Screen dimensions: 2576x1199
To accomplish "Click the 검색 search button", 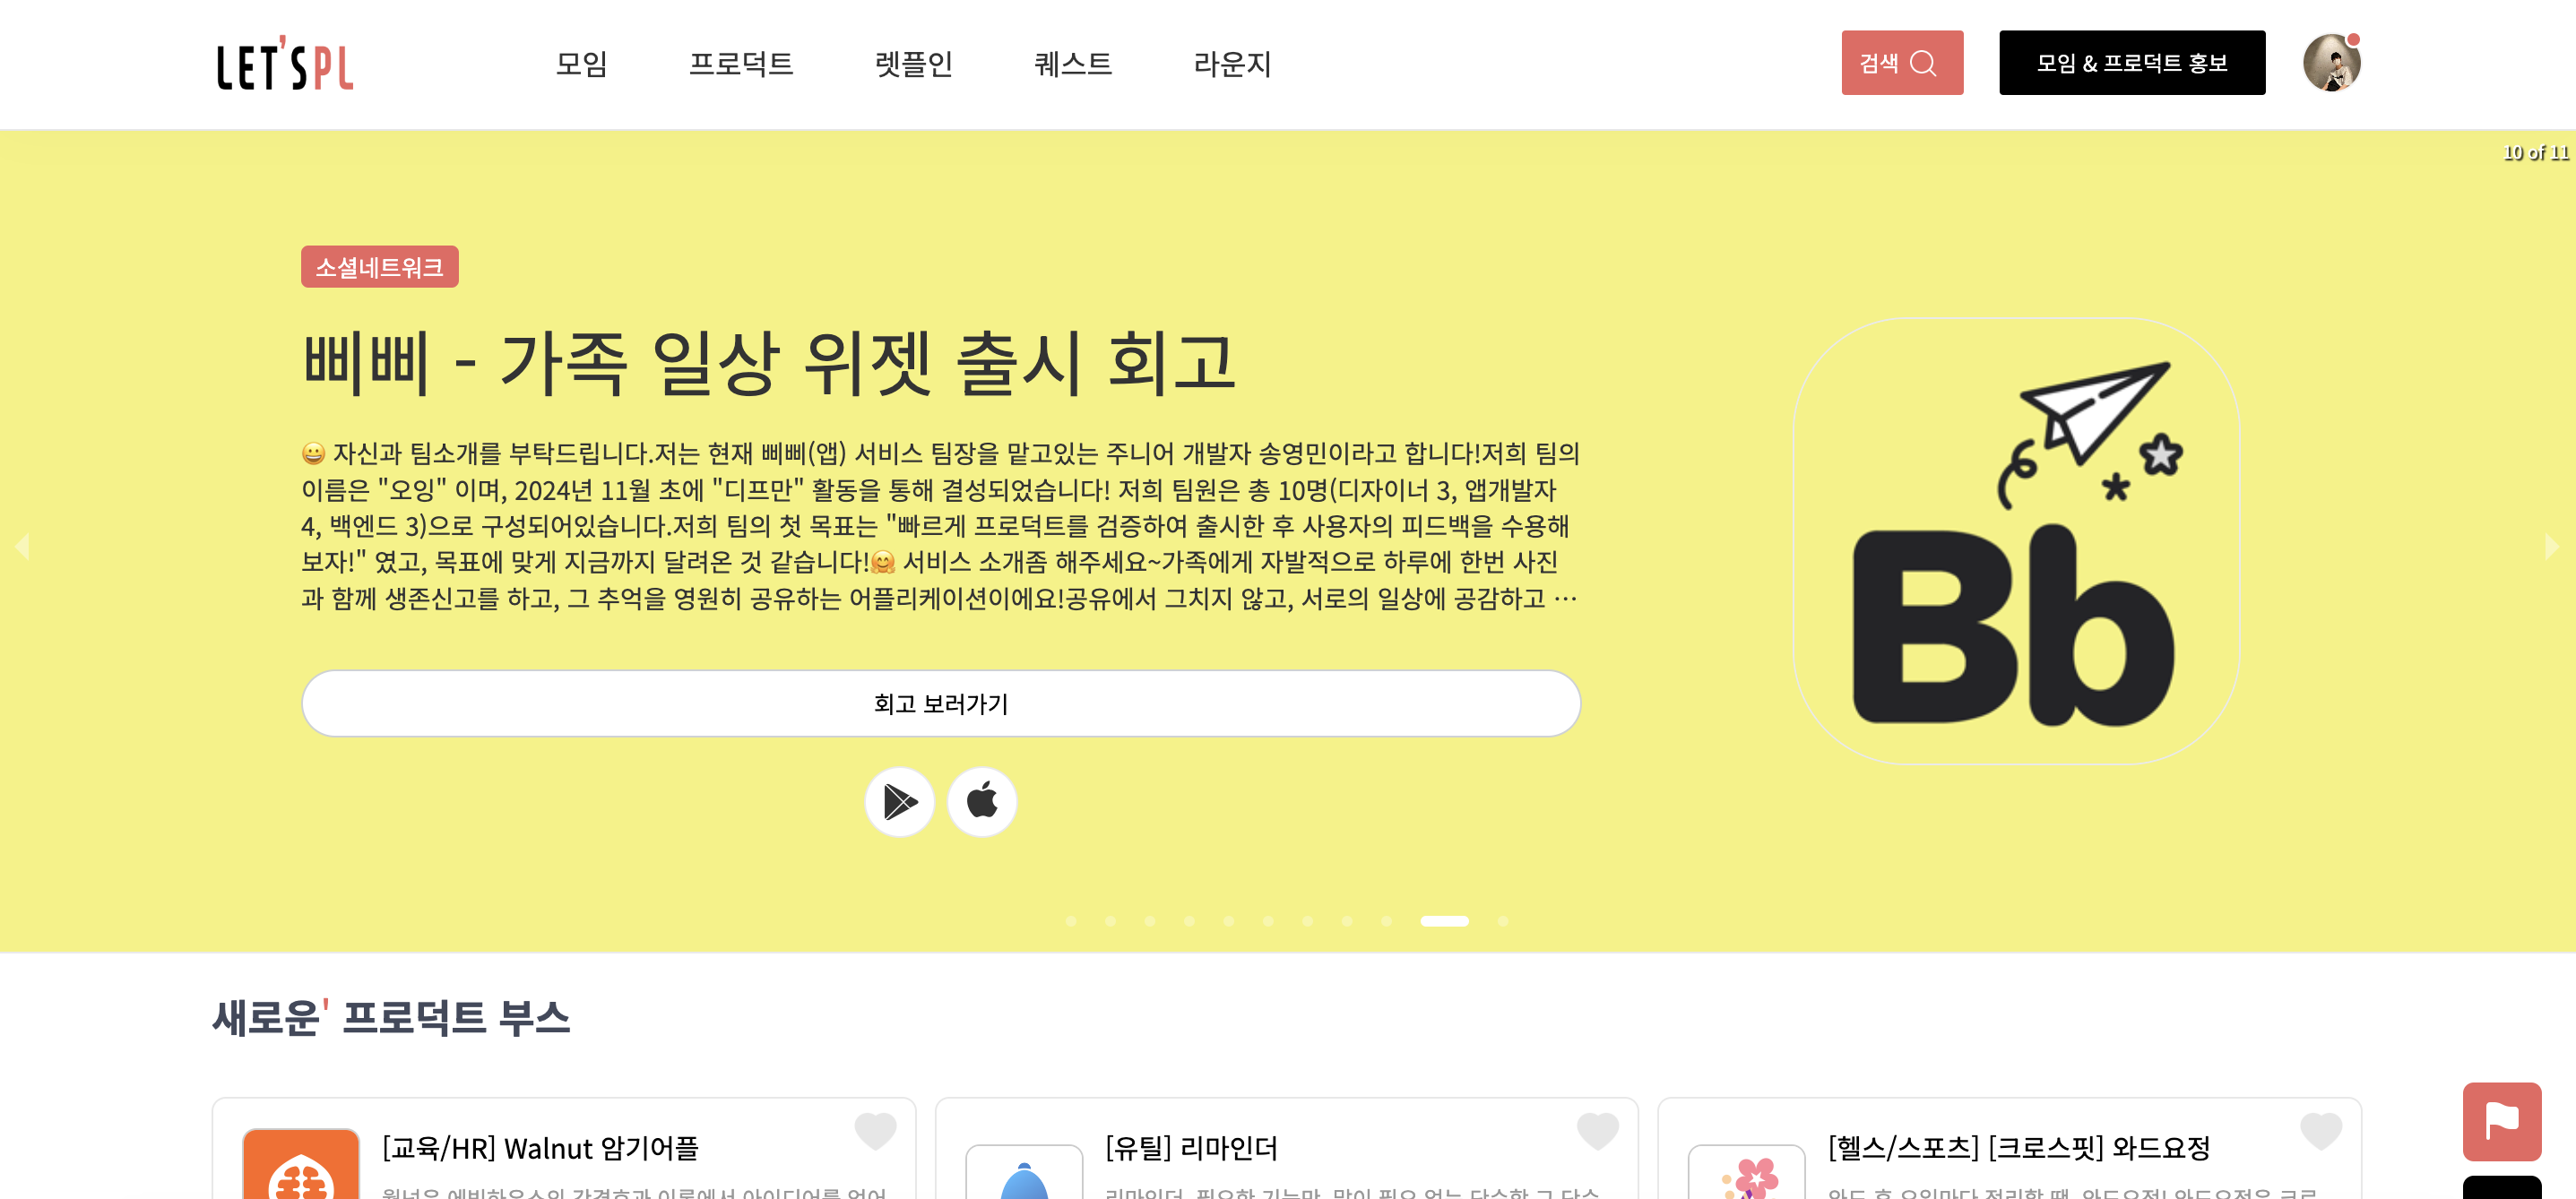I will 1902,63.
